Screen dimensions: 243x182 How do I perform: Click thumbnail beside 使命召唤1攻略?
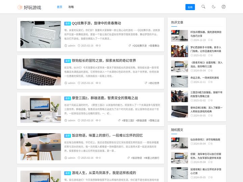[x=180, y=112]
